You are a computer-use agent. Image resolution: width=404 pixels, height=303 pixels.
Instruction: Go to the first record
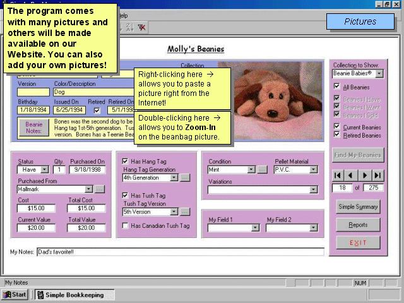click(338, 175)
